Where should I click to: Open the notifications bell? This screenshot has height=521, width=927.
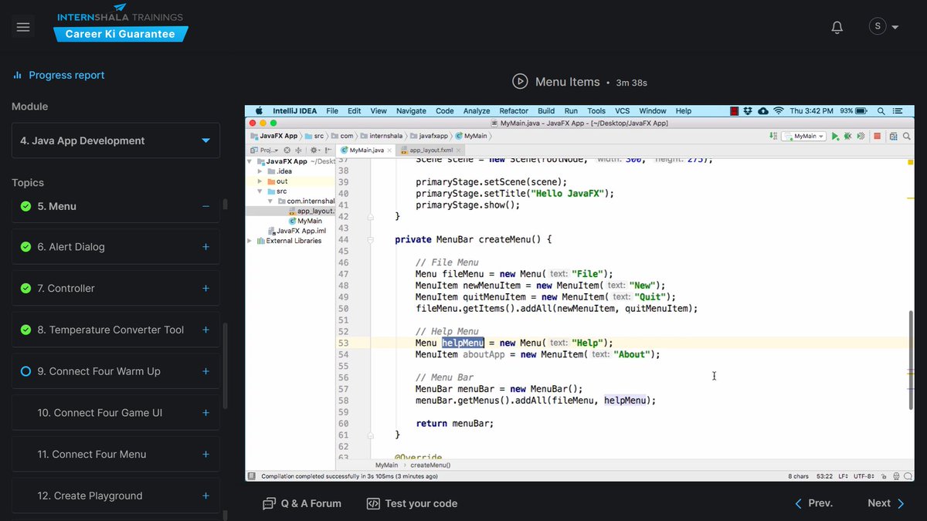(x=837, y=27)
